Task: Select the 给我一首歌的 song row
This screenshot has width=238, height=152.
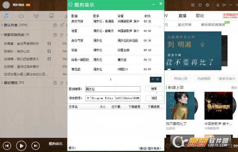Action: [x=115, y=60]
